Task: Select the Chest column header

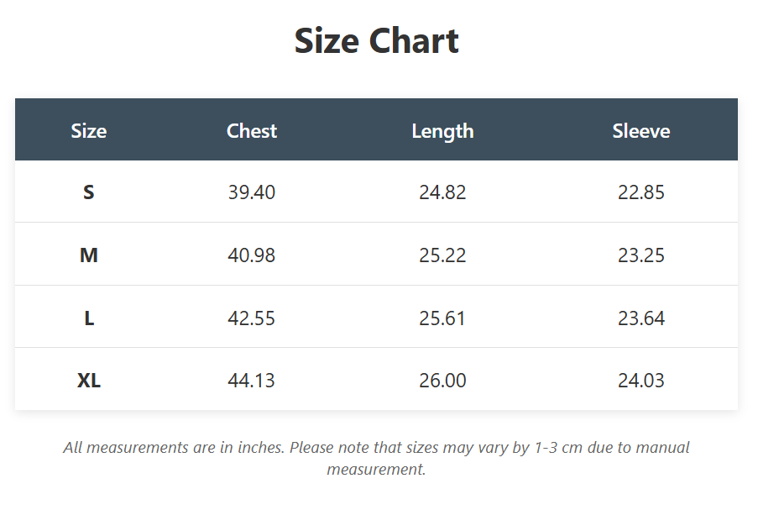Action: tap(252, 131)
